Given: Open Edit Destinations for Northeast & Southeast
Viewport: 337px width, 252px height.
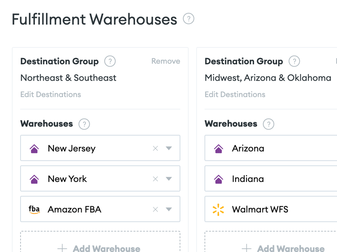Looking at the screenshot, I should [51, 94].
